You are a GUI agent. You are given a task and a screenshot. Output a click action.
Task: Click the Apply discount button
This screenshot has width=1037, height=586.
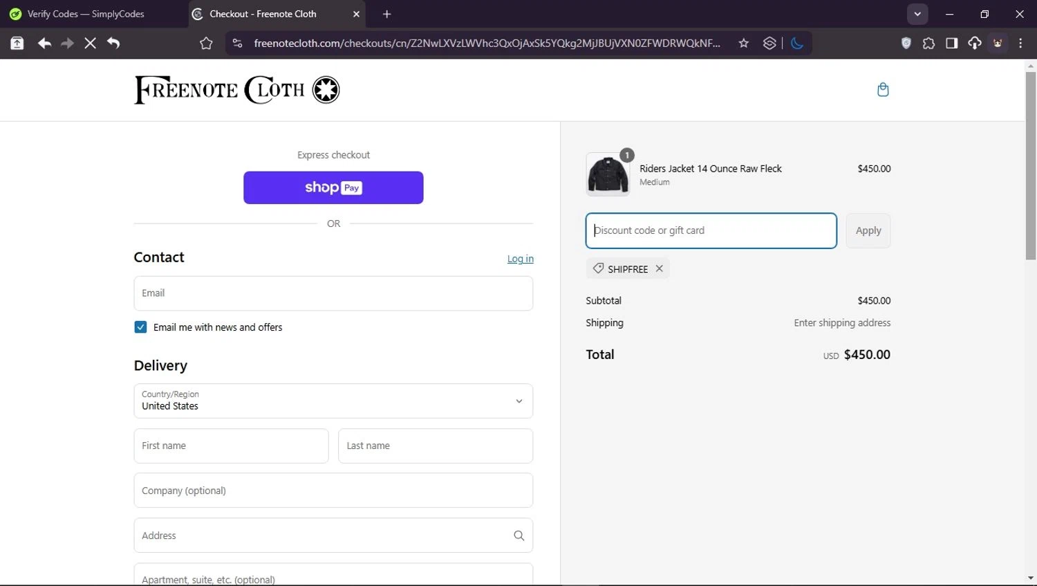(868, 230)
